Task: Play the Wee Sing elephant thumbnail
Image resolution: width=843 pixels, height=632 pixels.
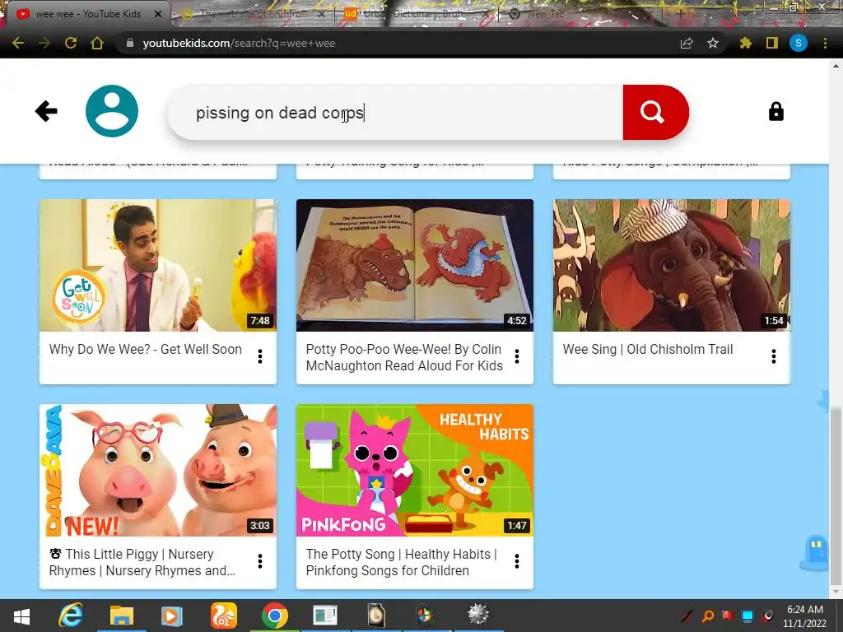Action: (x=672, y=266)
